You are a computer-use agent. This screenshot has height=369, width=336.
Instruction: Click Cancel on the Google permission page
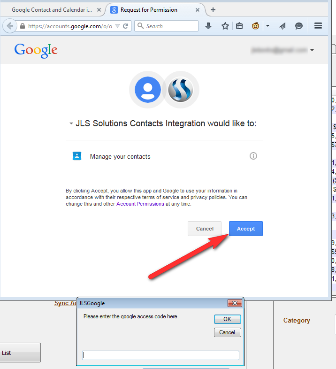pyautogui.click(x=205, y=229)
